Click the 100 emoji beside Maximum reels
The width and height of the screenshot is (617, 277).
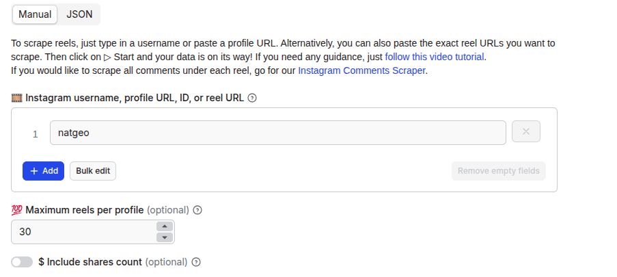click(x=17, y=210)
